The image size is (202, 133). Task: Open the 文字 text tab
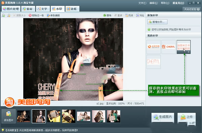coord(43,9)
